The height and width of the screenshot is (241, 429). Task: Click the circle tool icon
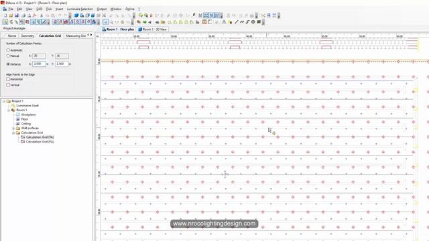tap(253, 22)
